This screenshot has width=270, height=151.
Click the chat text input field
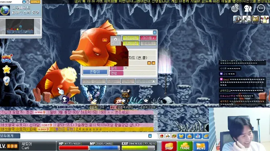coord(84,136)
